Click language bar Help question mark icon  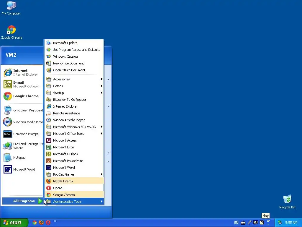(x=262, y=223)
